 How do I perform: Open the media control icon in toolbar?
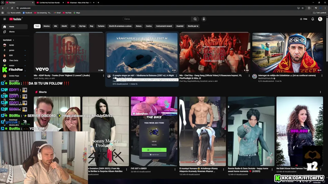tap(316, 8)
